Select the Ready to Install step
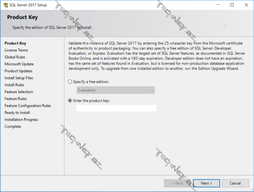Screen dimensions: 254x192 coord(17,113)
